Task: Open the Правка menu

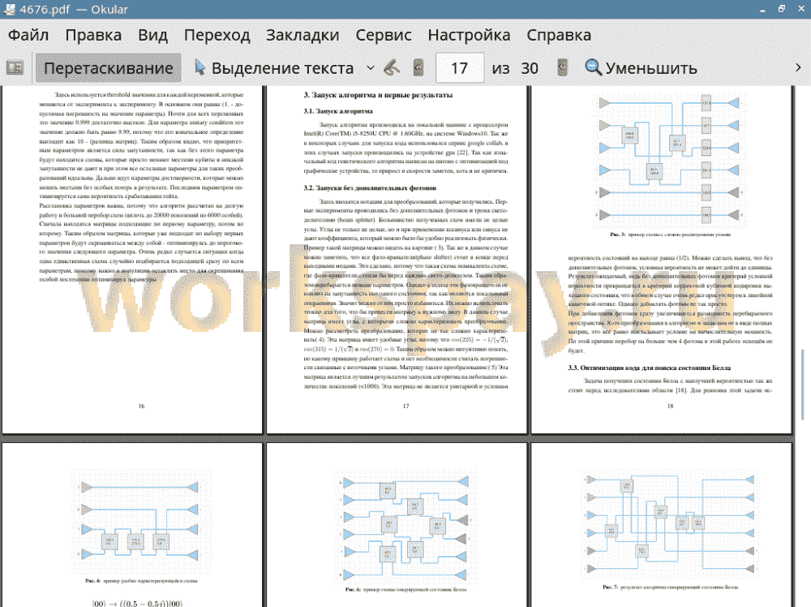Action: [x=93, y=35]
